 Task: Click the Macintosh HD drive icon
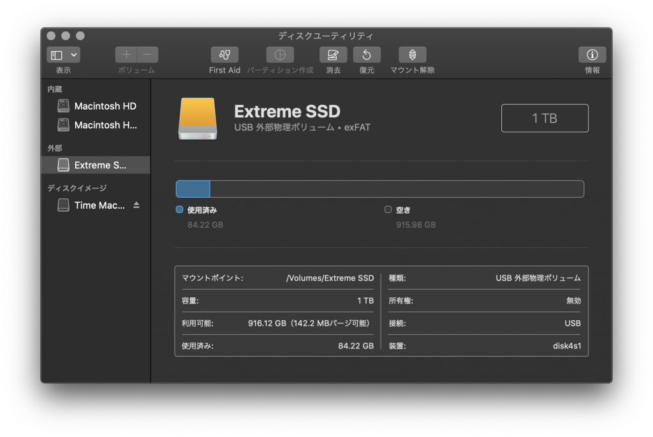coord(63,106)
